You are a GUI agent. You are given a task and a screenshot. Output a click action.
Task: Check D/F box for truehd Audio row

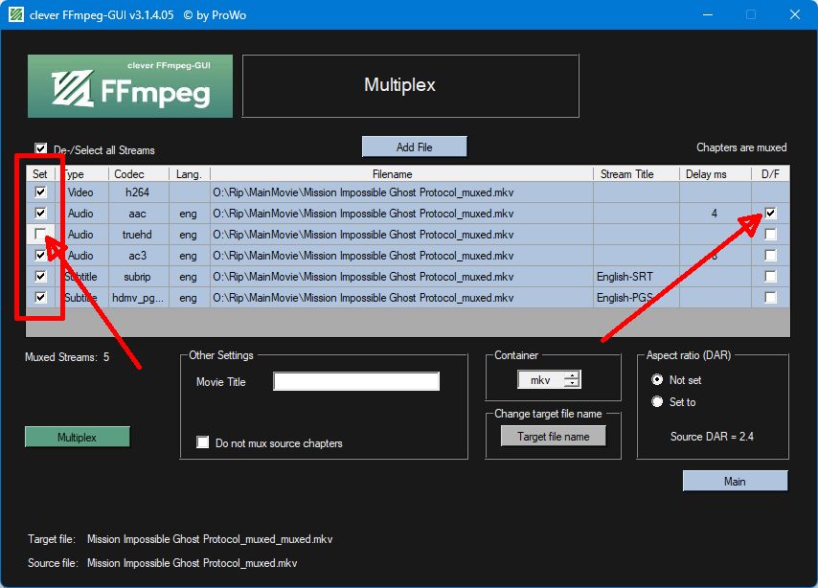pos(770,235)
